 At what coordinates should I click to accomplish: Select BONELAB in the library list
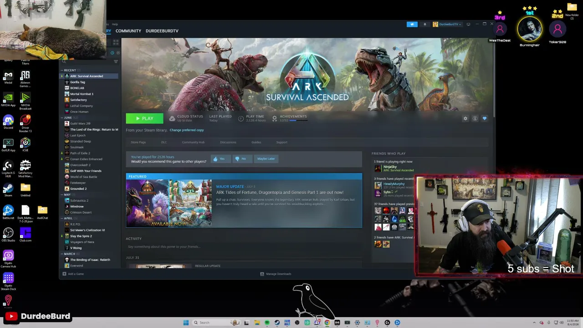[x=90, y=88]
